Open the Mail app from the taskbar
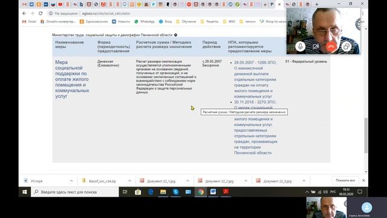387x218 pixels. [188, 192]
